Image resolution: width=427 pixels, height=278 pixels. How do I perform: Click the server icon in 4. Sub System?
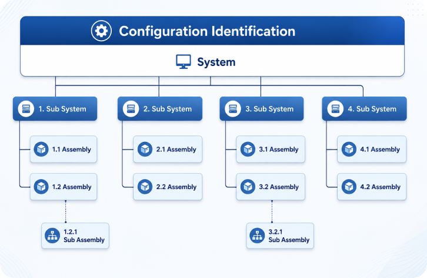tap(335, 109)
